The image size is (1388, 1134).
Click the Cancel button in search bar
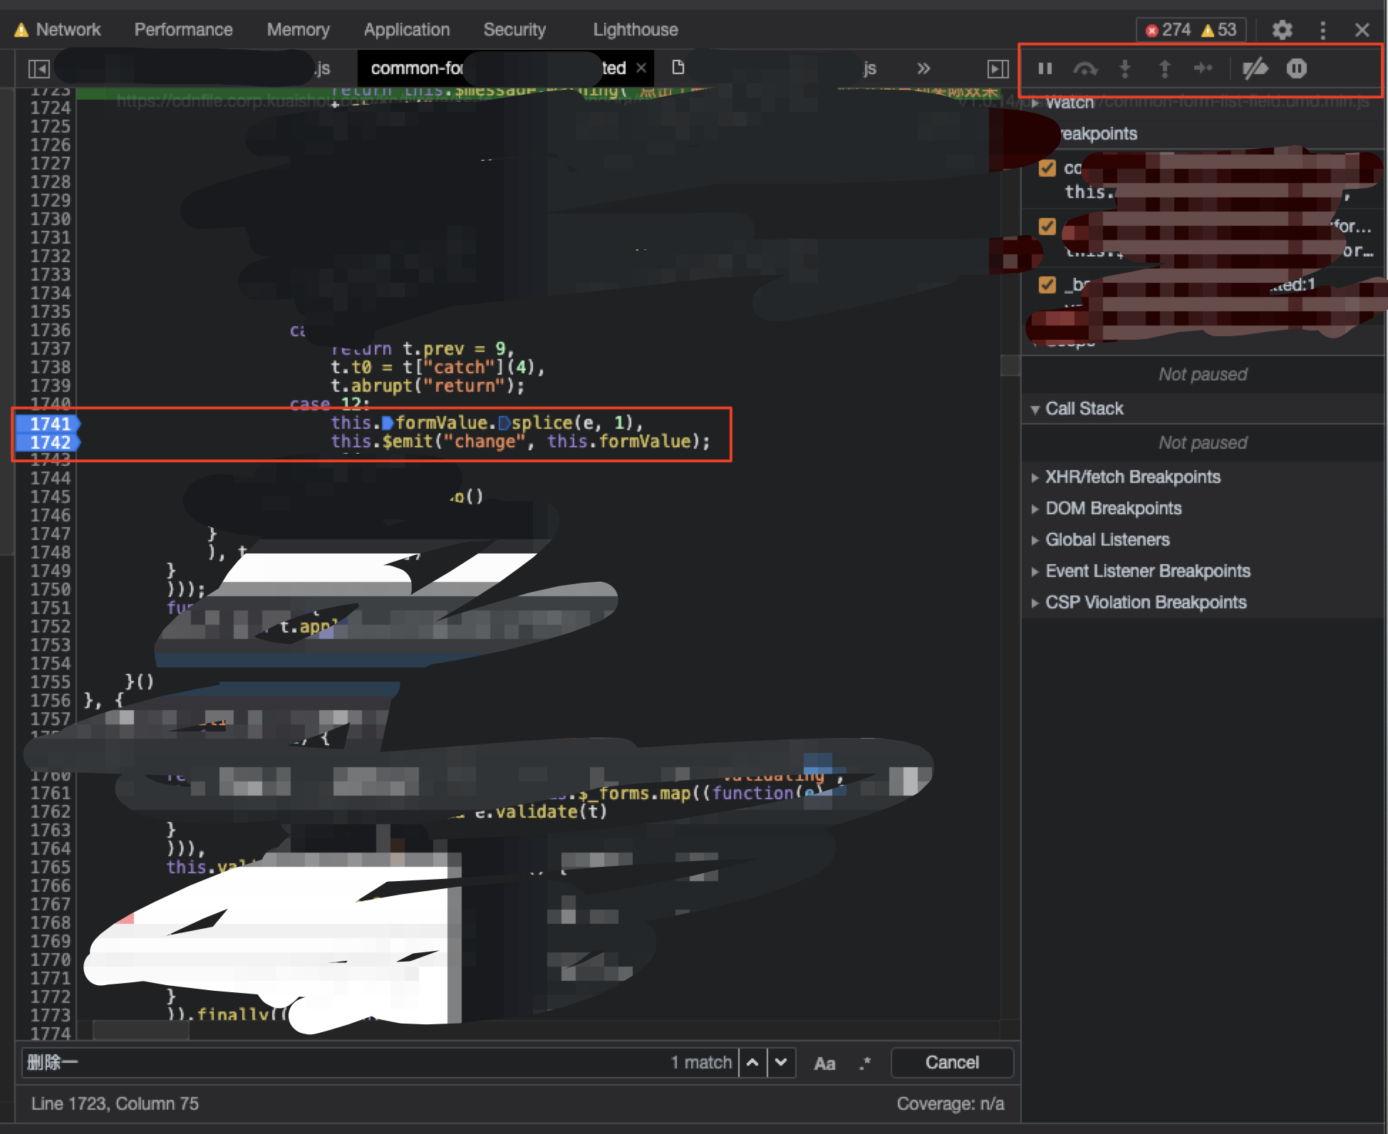(x=952, y=1062)
